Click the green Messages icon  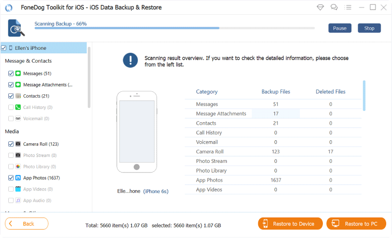coord(18,73)
